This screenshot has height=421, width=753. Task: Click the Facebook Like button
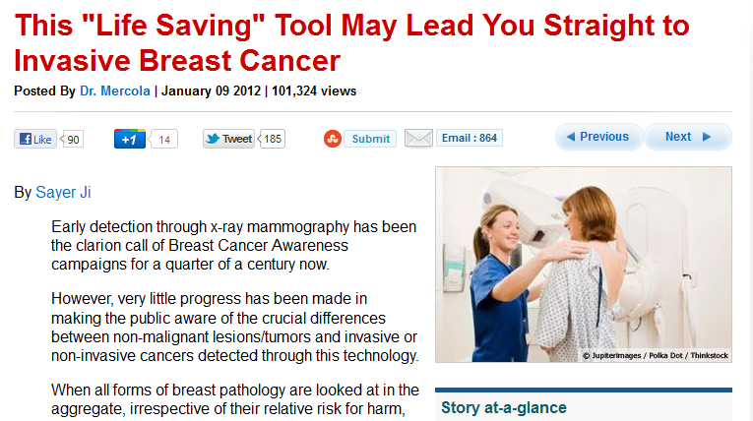[x=35, y=140]
